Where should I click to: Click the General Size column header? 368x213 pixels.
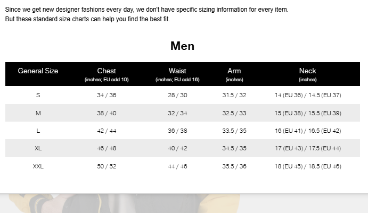pyautogui.click(x=38, y=71)
